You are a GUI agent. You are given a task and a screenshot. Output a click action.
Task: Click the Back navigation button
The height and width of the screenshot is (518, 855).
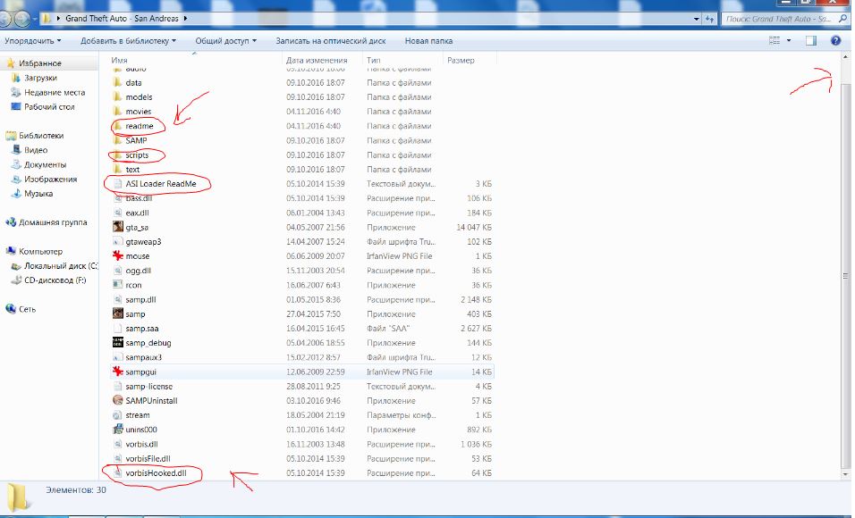point(4,19)
